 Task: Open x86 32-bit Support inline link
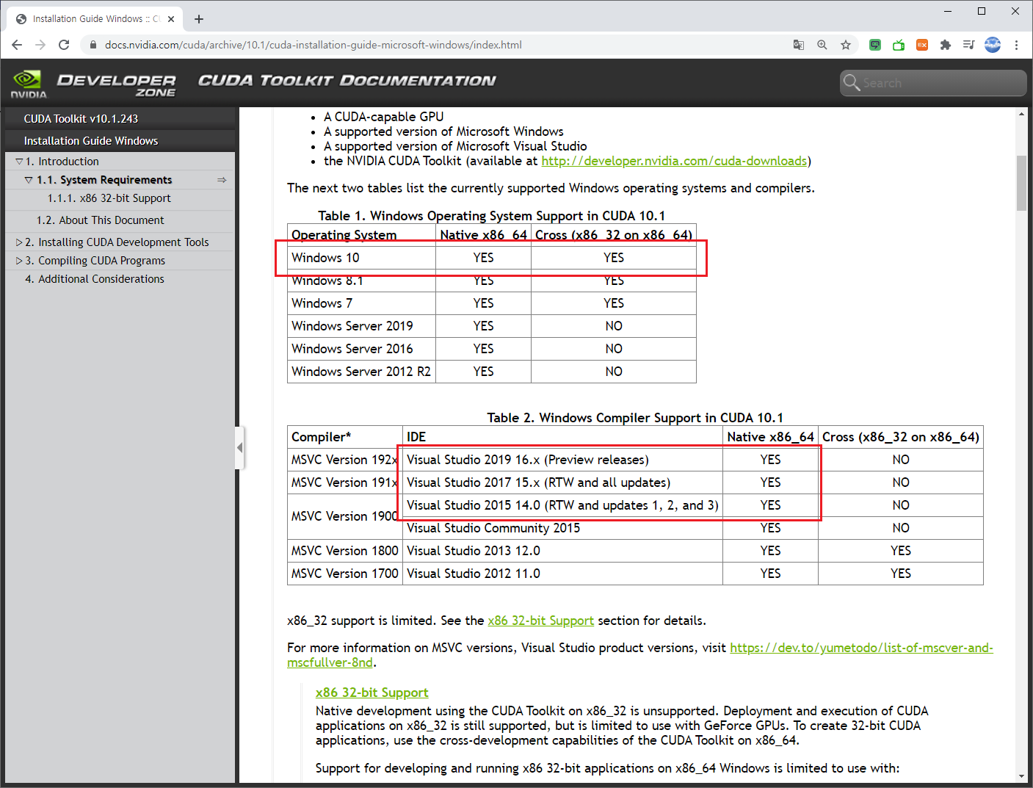[540, 621]
